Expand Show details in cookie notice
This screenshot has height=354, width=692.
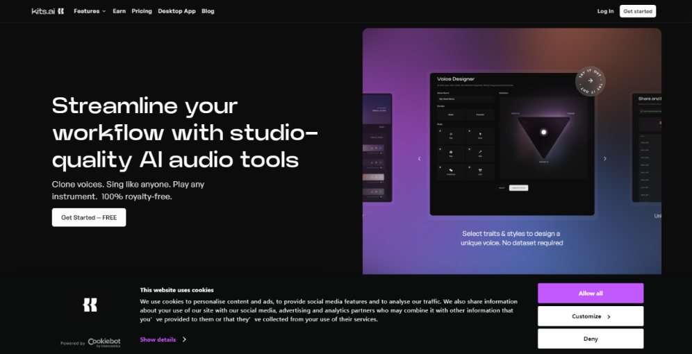(163, 339)
